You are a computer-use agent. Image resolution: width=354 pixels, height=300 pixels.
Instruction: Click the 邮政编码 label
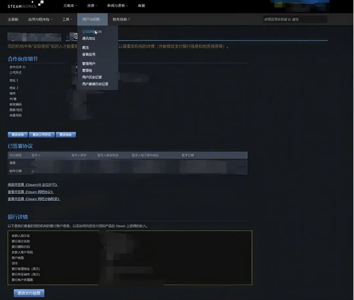[16, 104]
